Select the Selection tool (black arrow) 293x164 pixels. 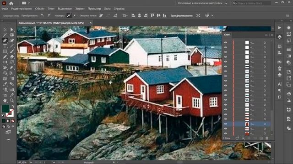point(5,30)
